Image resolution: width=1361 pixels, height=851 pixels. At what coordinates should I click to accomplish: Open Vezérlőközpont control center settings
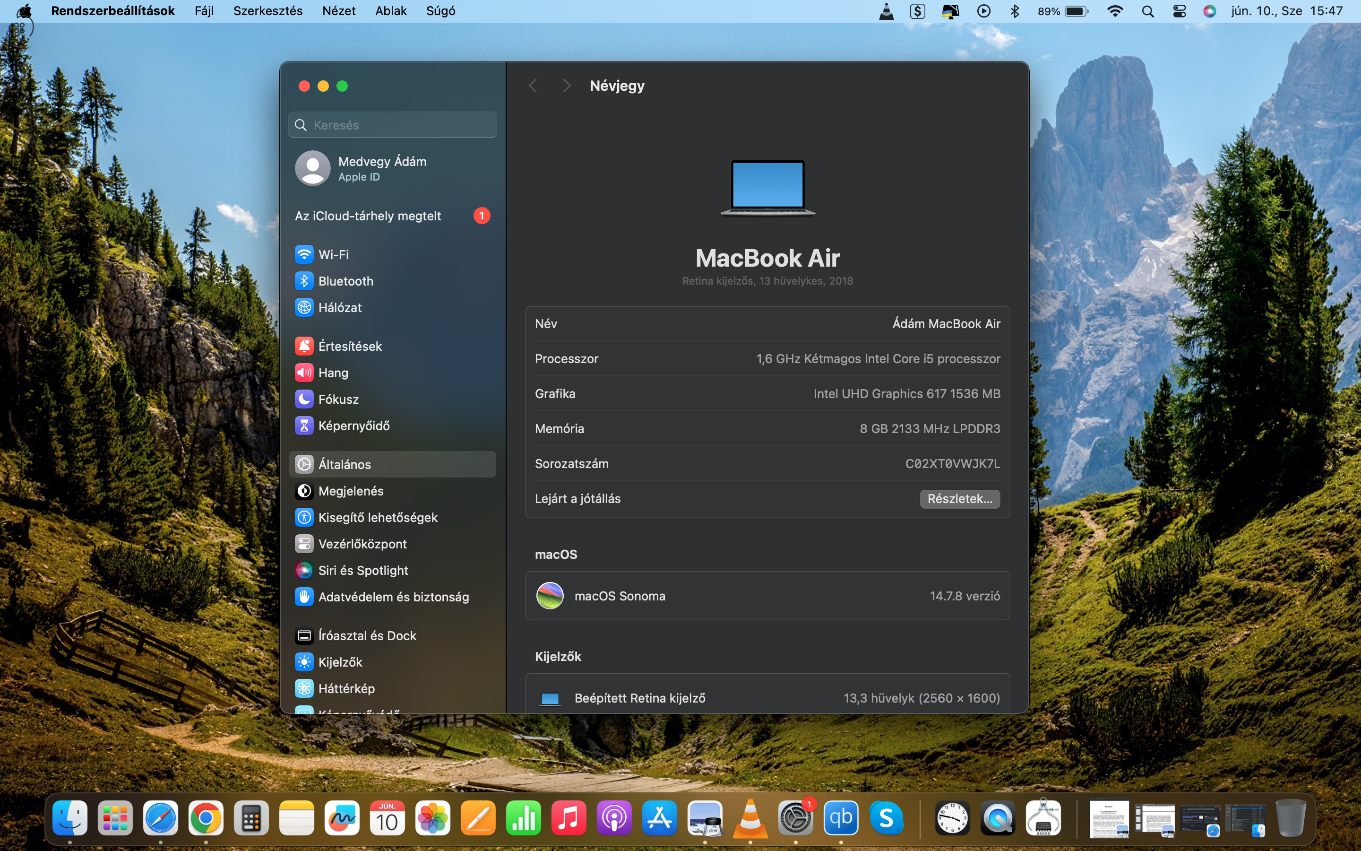pyautogui.click(x=392, y=544)
